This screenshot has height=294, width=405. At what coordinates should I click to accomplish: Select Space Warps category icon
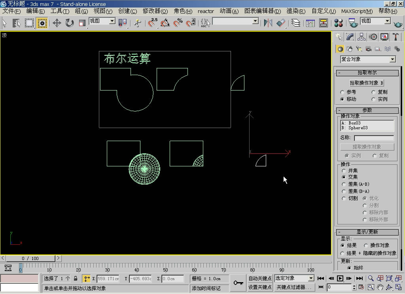tap(388, 49)
